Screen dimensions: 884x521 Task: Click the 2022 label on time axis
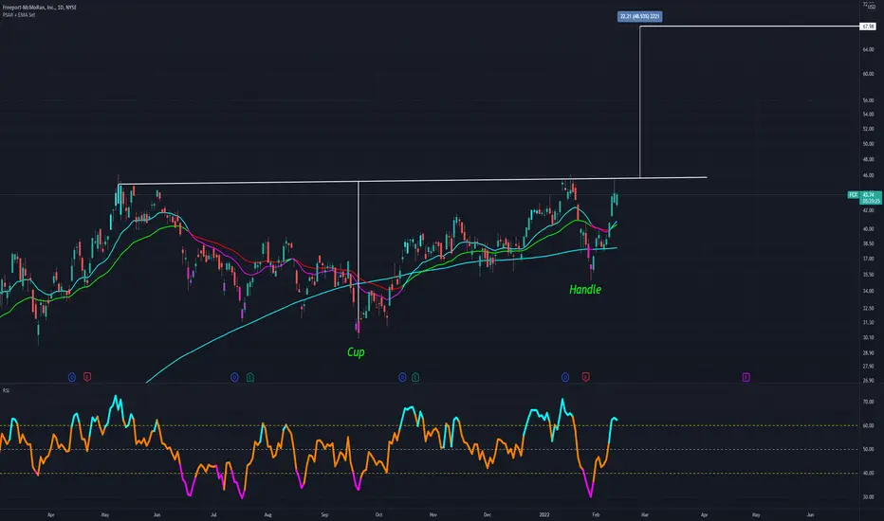(x=544, y=514)
